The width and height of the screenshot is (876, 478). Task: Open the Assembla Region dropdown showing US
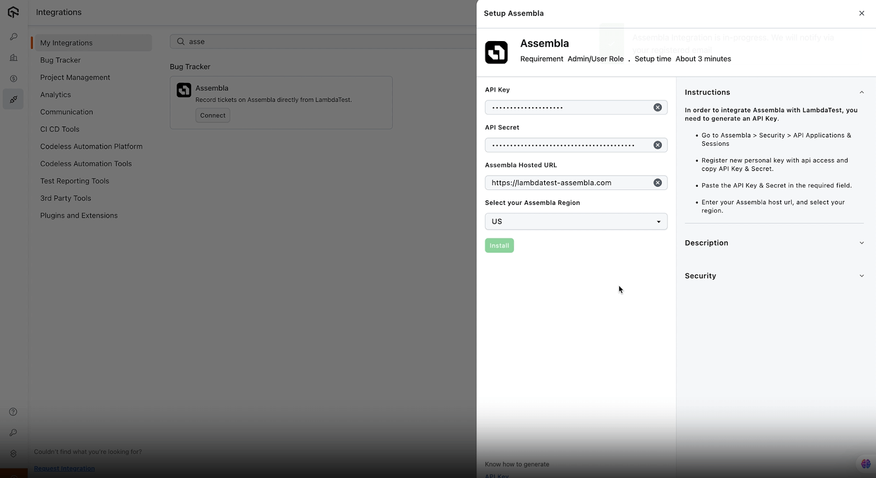[x=576, y=221]
